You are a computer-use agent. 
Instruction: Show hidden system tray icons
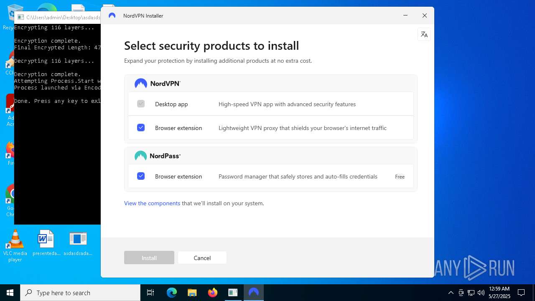point(451,293)
